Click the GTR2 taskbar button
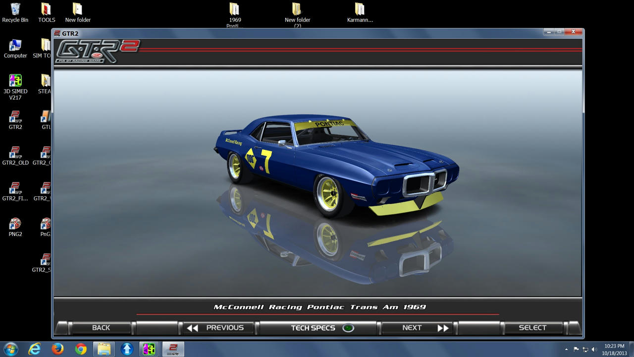 [173, 349]
